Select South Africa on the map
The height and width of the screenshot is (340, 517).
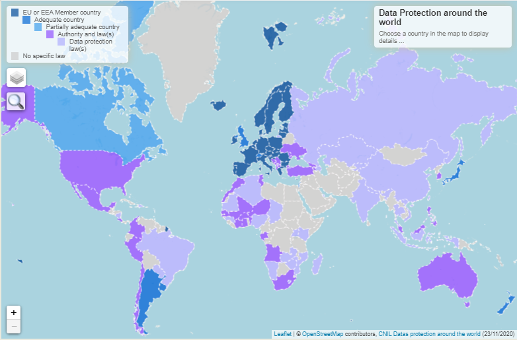pos(284,281)
